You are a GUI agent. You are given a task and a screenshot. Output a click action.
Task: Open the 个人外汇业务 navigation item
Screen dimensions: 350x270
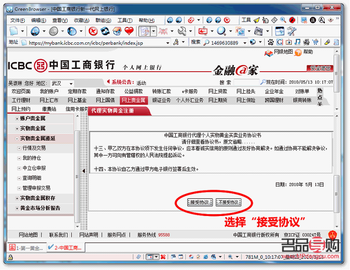(190, 101)
